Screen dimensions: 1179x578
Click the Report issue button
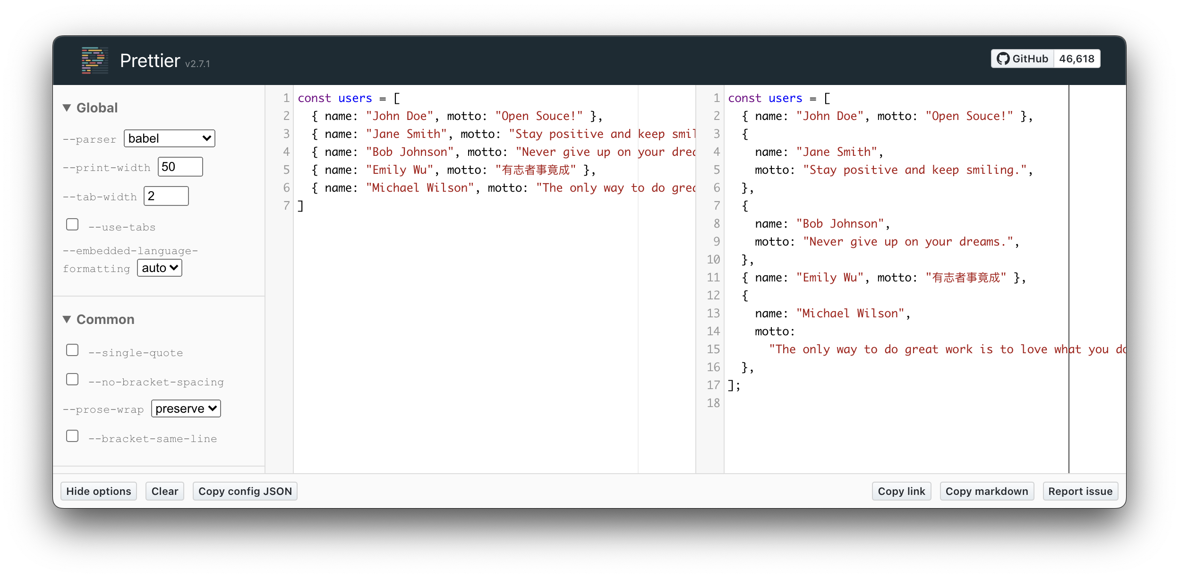1080,491
